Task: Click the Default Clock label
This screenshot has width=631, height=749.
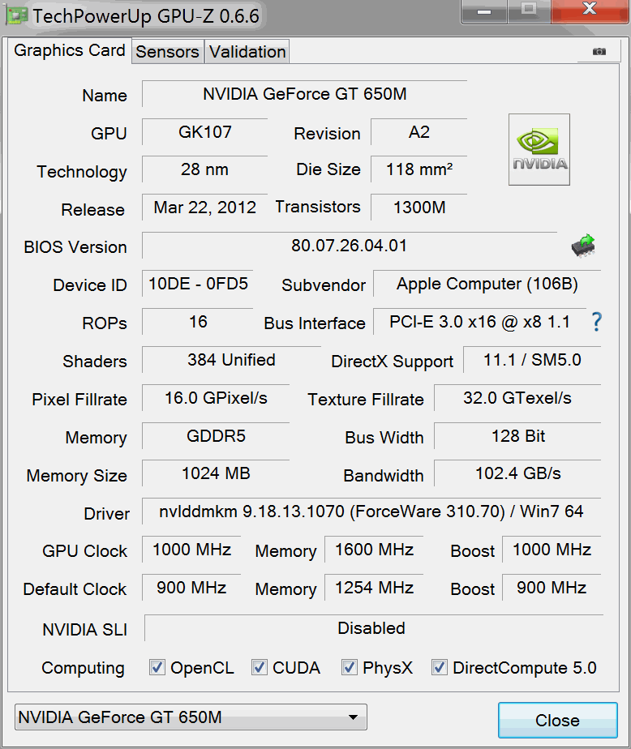Action: point(75,589)
